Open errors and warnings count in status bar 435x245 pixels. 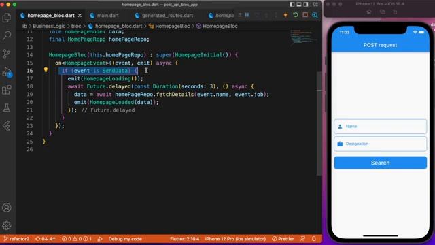pyautogui.click(x=77, y=239)
